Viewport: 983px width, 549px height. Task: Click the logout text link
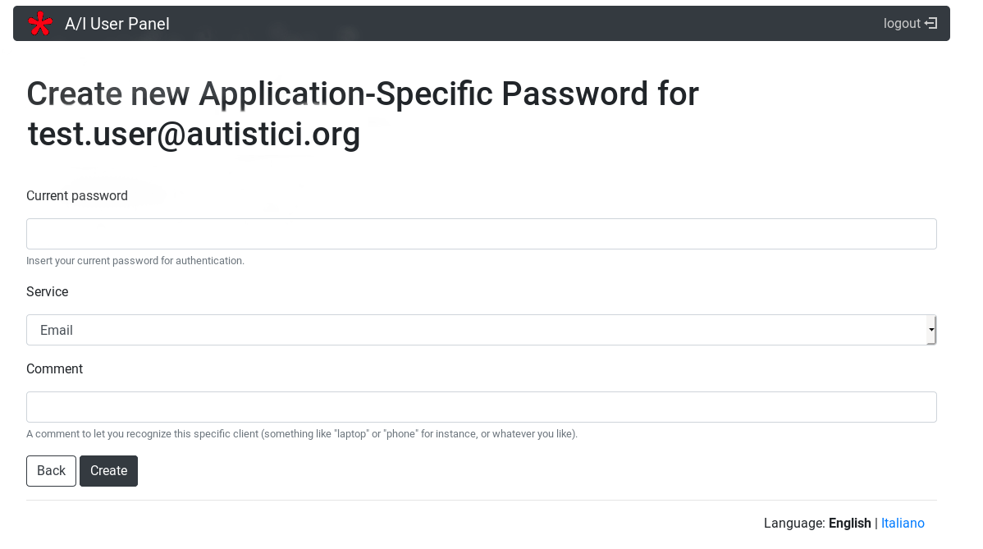[902, 24]
